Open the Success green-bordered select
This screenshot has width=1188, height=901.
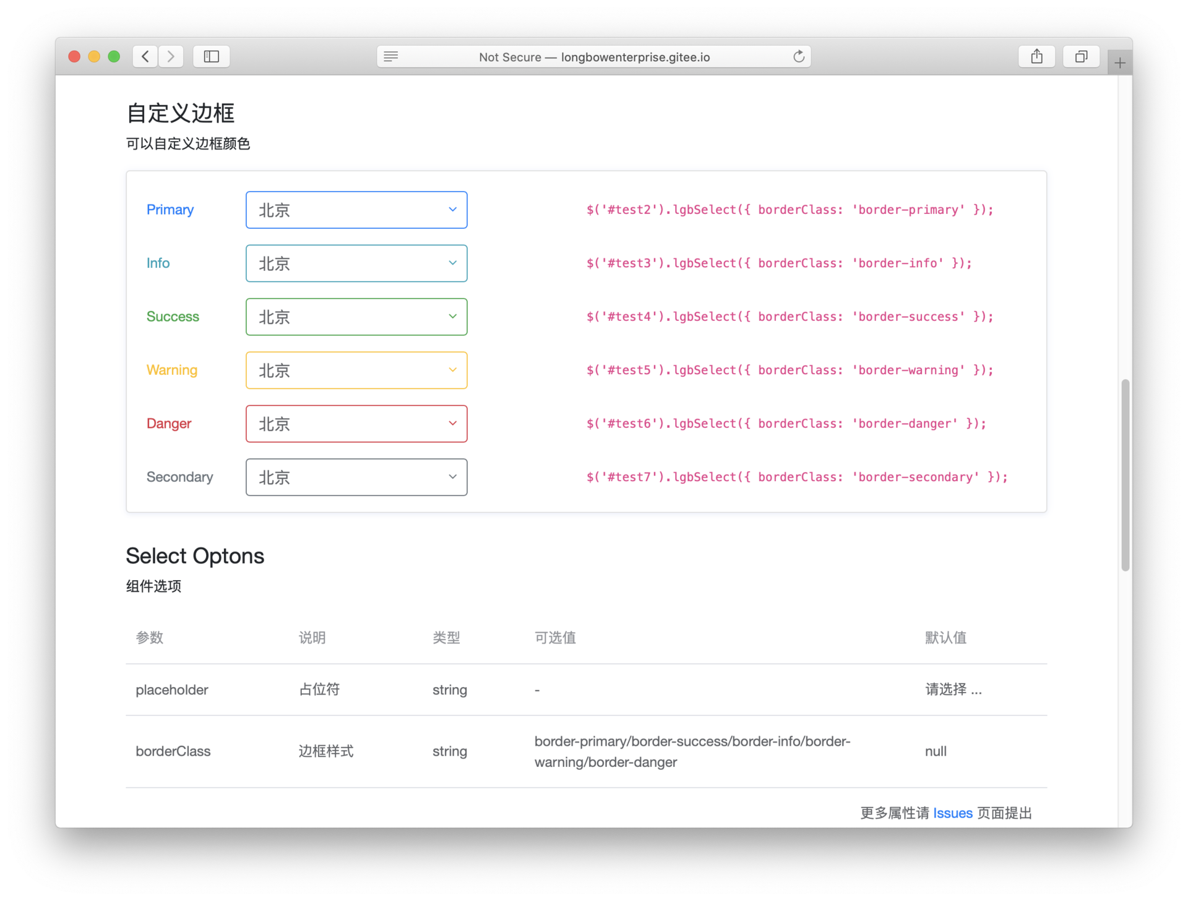click(x=356, y=317)
